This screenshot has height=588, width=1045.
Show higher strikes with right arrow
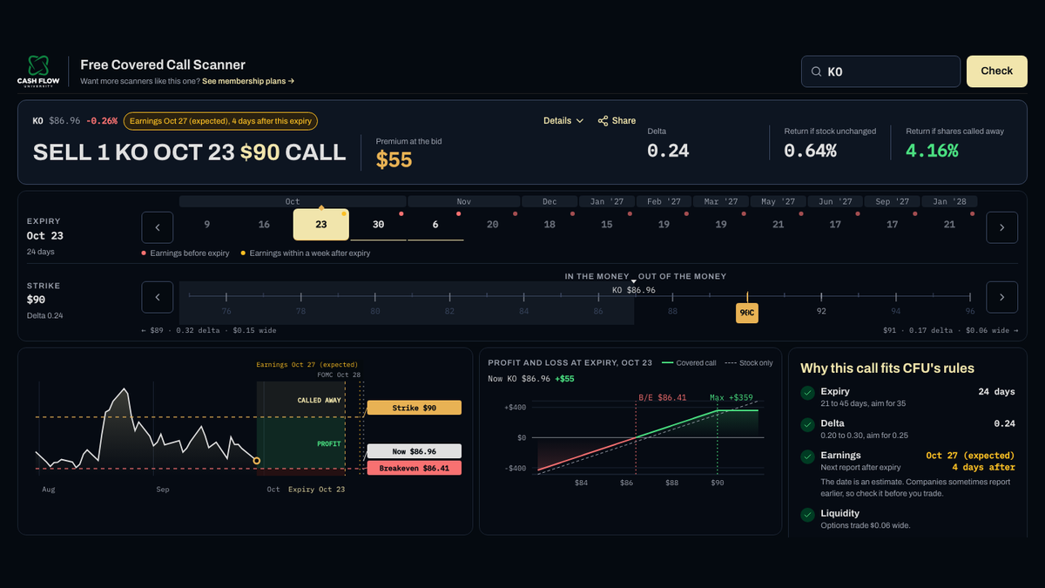click(1001, 297)
